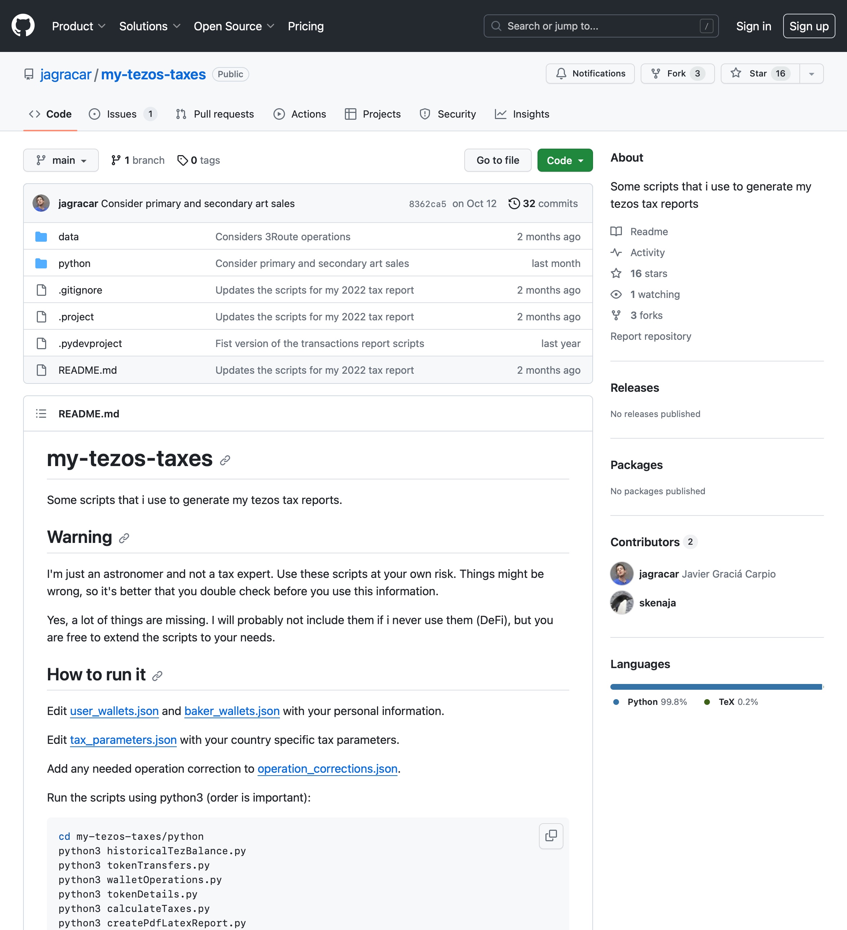
Task: Copy the code block with copy icon
Action: (551, 835)
